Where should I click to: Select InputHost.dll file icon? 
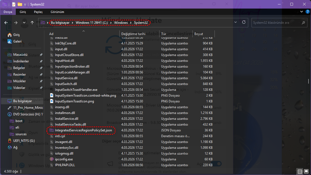52,61
